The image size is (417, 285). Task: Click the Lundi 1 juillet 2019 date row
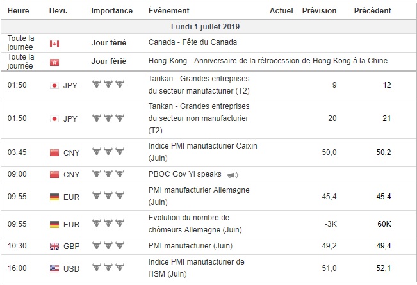(x=208, y=28)
